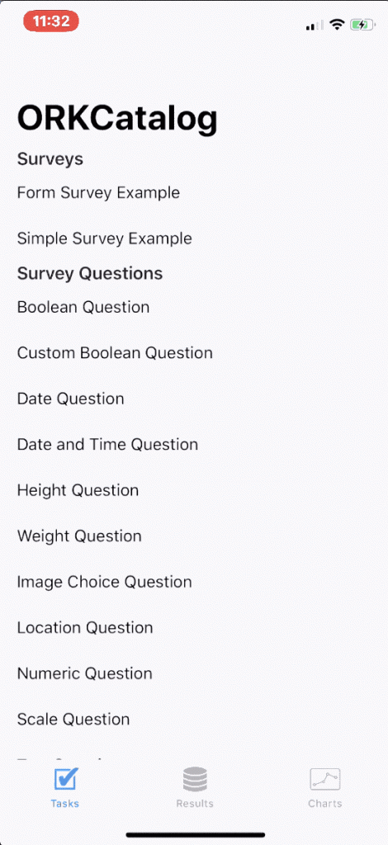Switch to the Charts tab label
The height and width of the screenshot is (845, 388).
tap(325, 804)
